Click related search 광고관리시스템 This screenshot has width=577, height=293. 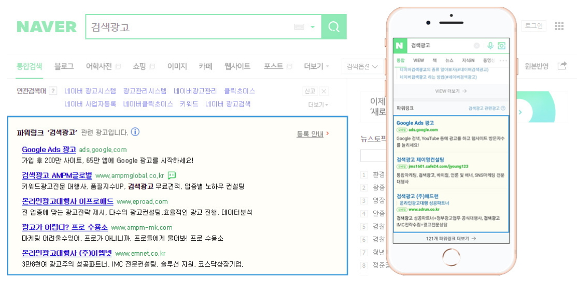pyautogui.click(x=145, y=91)
